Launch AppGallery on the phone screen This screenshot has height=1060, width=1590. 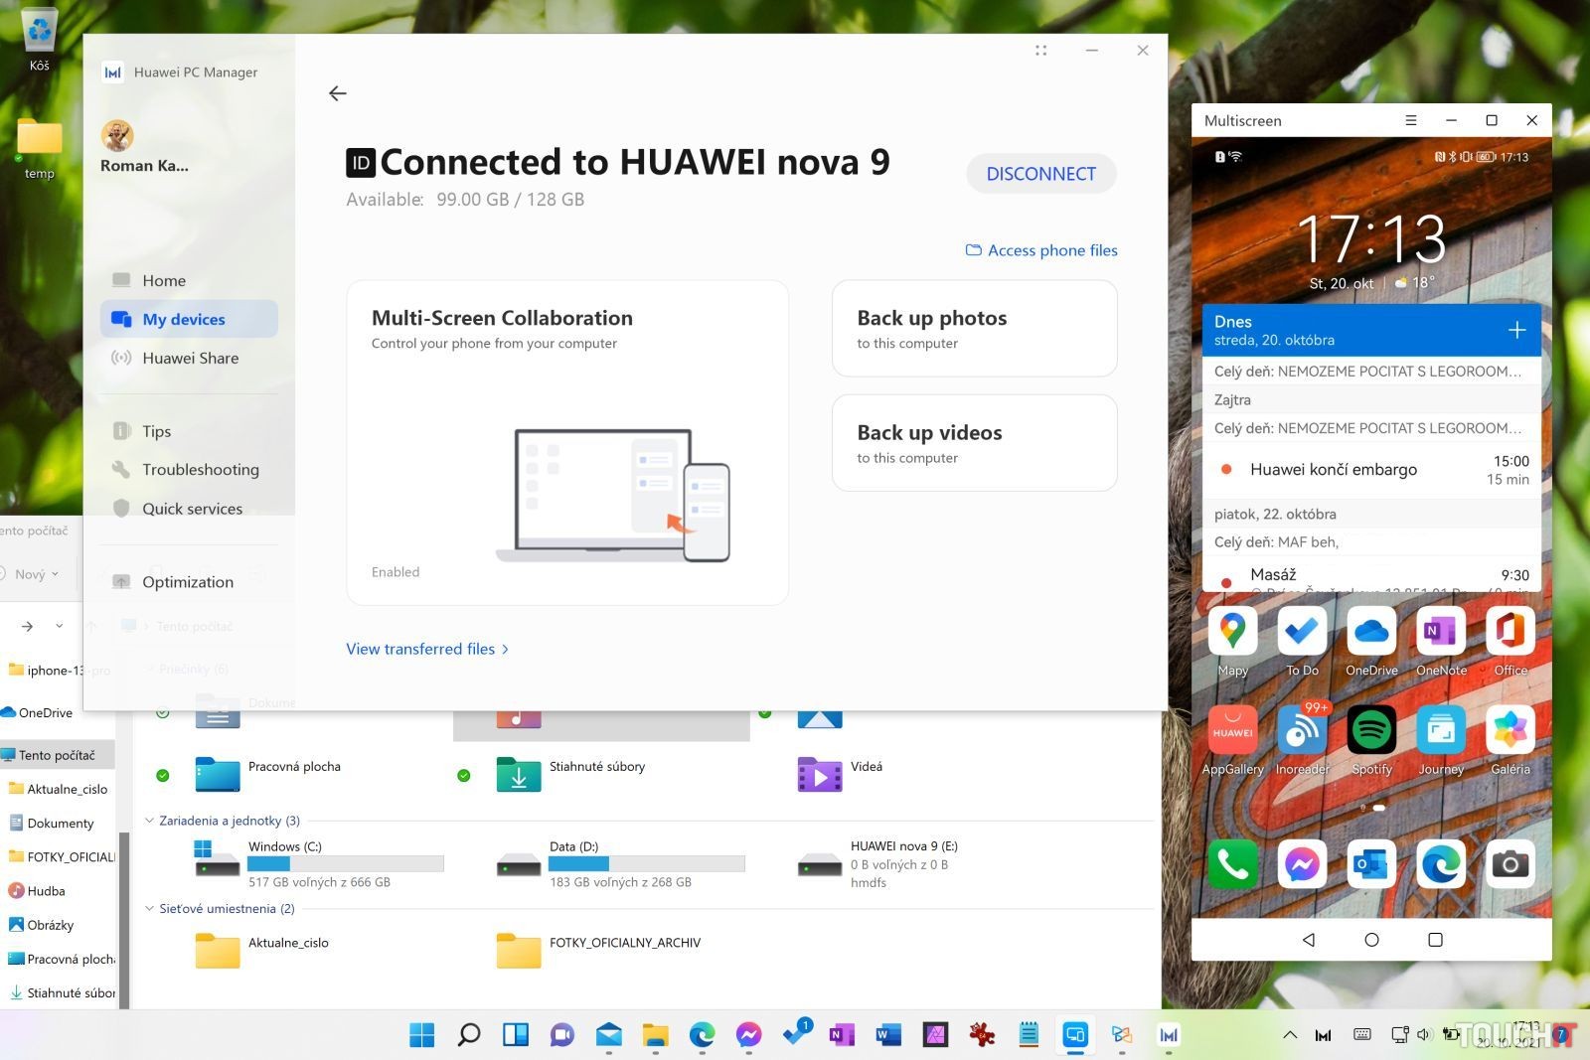tap(1232, 731)
